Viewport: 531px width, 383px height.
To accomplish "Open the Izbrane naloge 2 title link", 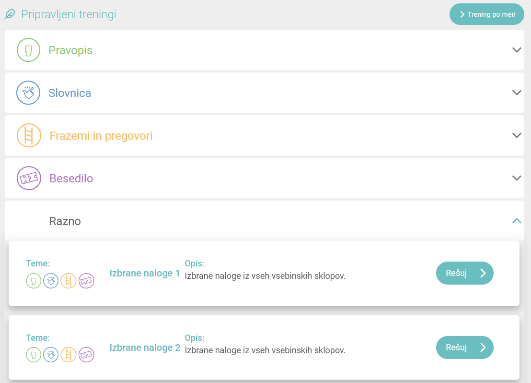I will click(x=145, y=347).
